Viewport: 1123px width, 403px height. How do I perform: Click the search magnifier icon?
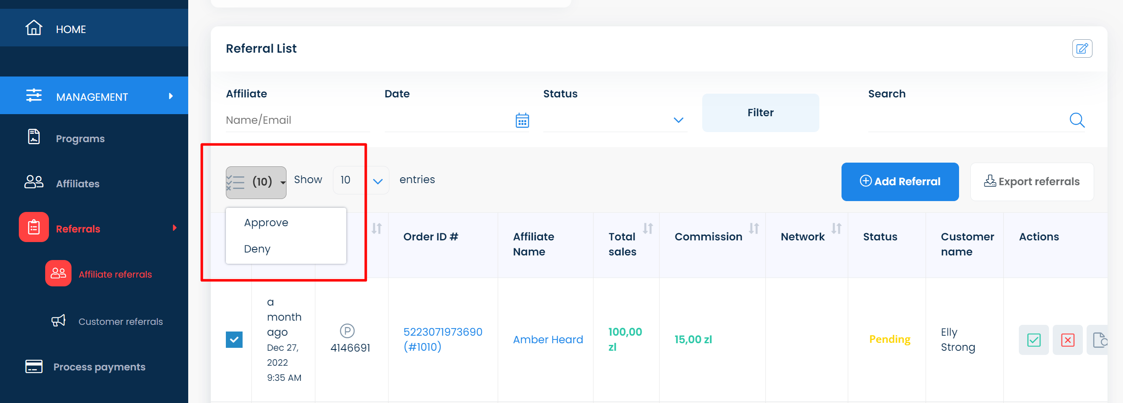pos(1077,120)
